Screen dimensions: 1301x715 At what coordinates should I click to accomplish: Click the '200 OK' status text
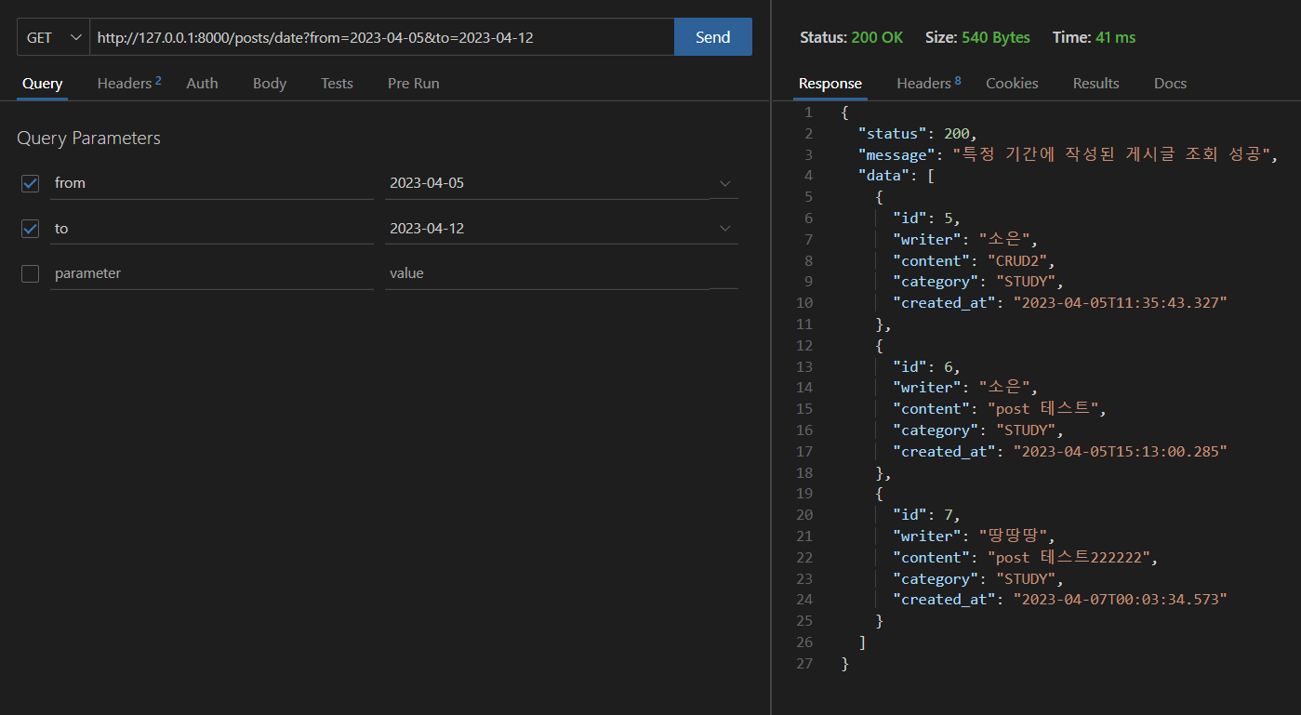(x=877, y=38)
